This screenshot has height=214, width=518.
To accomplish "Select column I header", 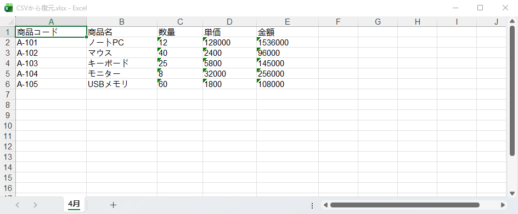I will [x=457, y=22].
